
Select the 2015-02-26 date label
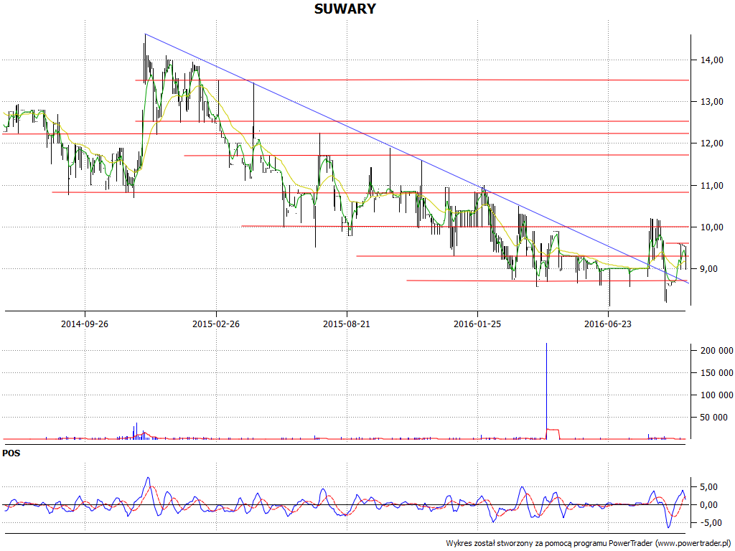click(x=215, y=324)
